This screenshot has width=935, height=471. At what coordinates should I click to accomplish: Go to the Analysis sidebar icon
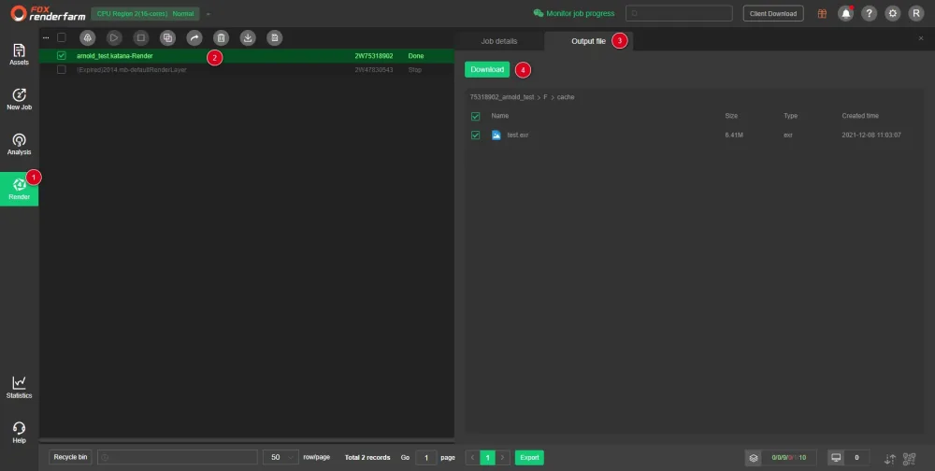[x=19, y=144]
